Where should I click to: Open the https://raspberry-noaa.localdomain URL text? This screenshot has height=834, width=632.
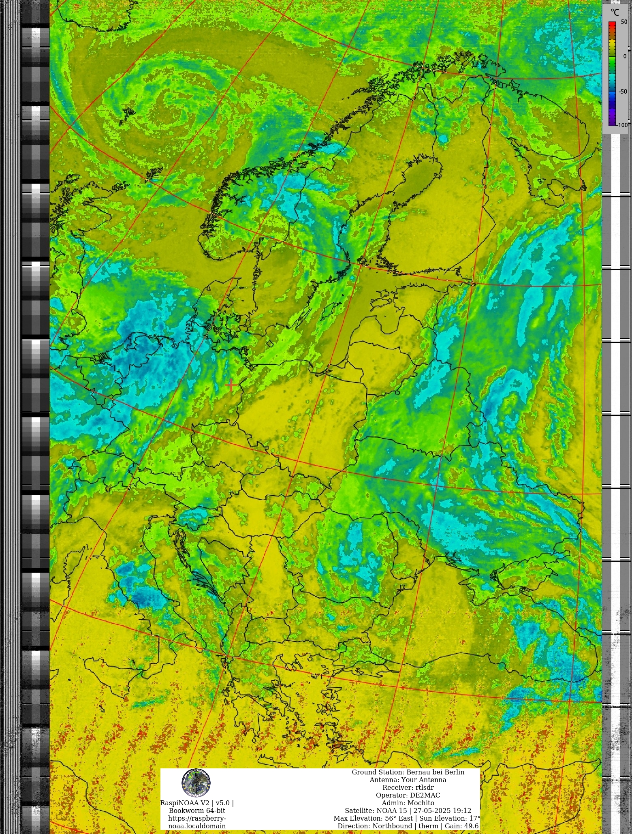[197, 822]
